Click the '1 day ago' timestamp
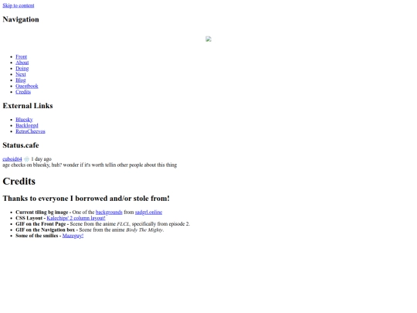417x313 pixels. click(41, 159)
